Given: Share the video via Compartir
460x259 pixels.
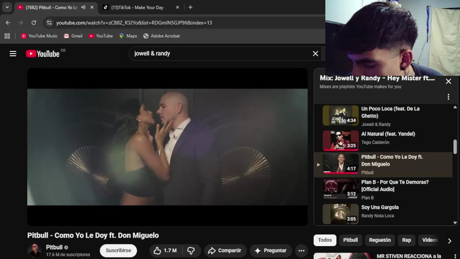Looking at the screenshot, I should tap(225, 250).
